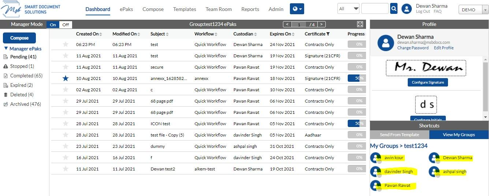489x196 pixels.
Task: Switch to View My Groups tab
Action: (459, 135)
